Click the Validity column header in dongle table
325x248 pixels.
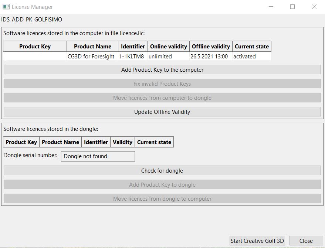122,142
